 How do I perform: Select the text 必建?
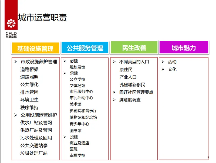click(x=74, y=61)
